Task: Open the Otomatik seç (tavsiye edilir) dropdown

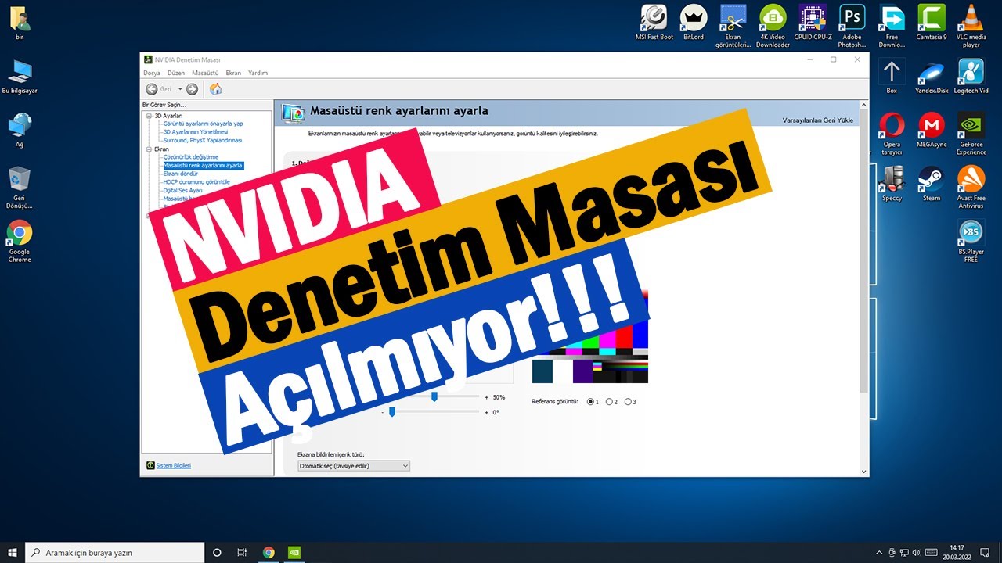Action: [x=352, y=465]
